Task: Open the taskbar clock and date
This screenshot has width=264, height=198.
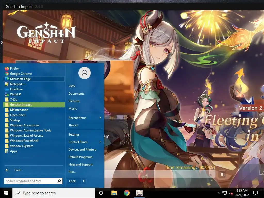Action: click(x=242, y=193)
